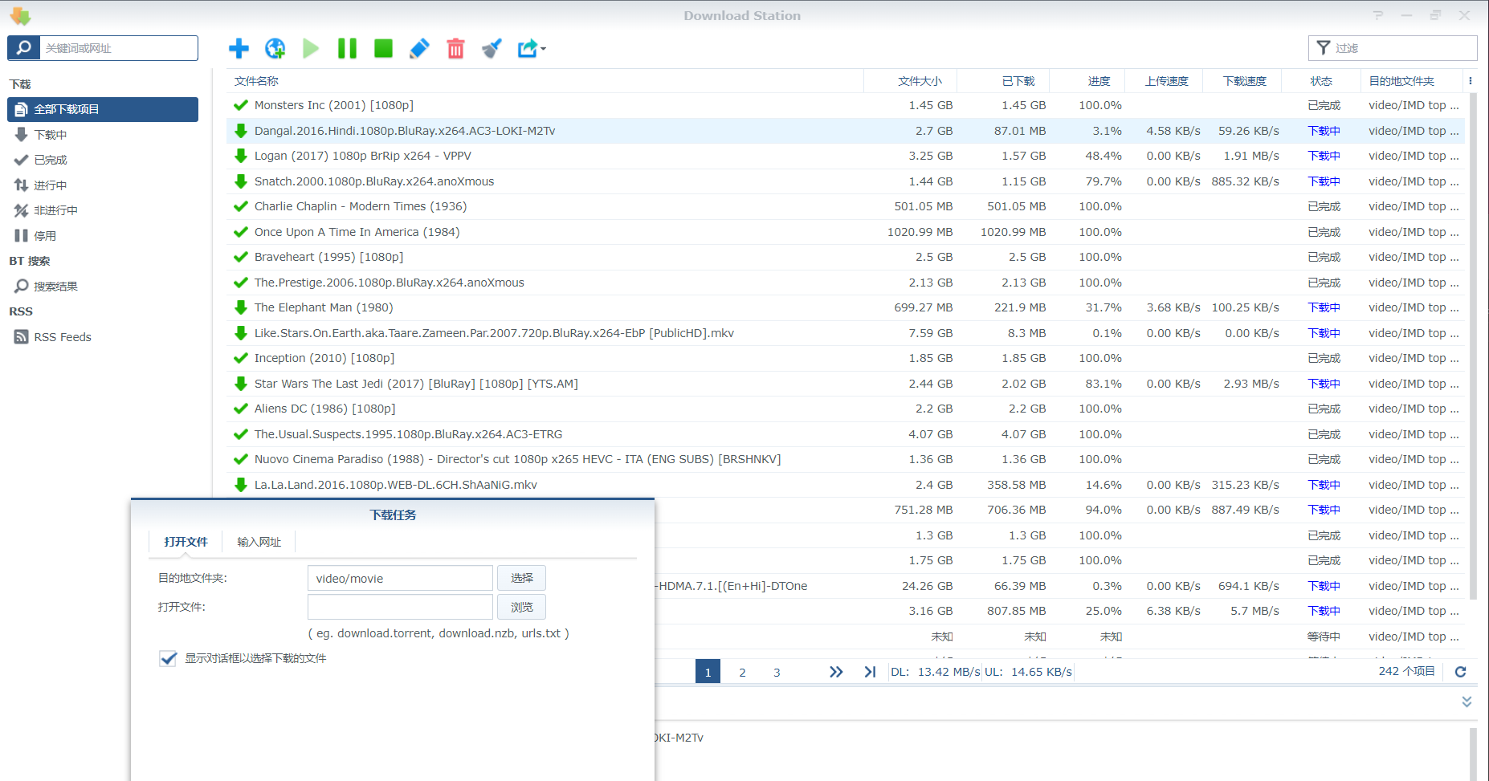1489x781 pixels.
Task: Open 搜索结果 under BT search
Action: coord(103,287)
